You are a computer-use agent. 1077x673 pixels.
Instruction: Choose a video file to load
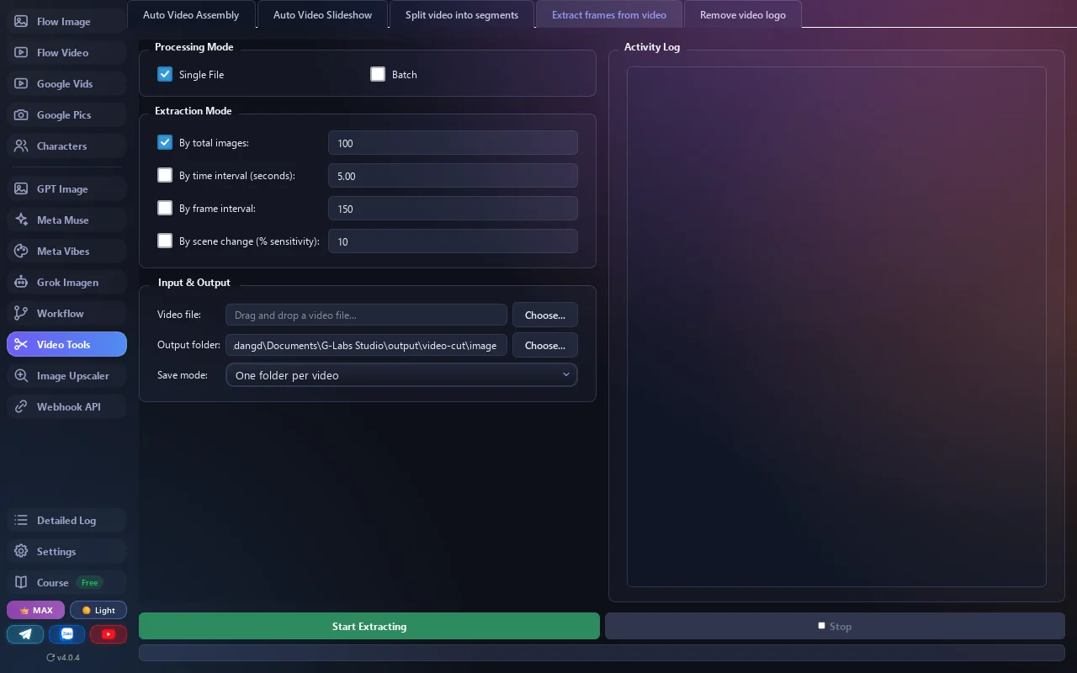(545, 315)
